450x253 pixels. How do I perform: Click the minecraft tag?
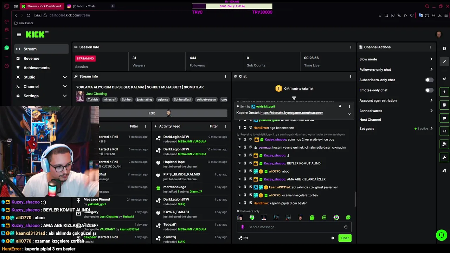point(110,99)
